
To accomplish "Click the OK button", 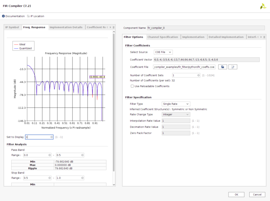I will [x=236, y=194].
